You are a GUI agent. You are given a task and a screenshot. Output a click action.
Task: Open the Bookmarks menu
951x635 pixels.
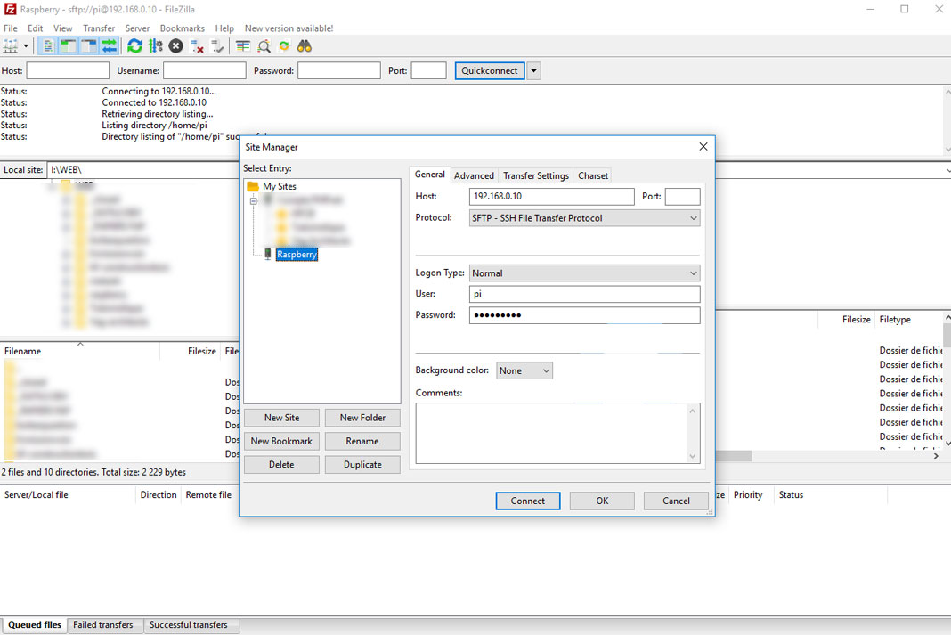(182, 28)
